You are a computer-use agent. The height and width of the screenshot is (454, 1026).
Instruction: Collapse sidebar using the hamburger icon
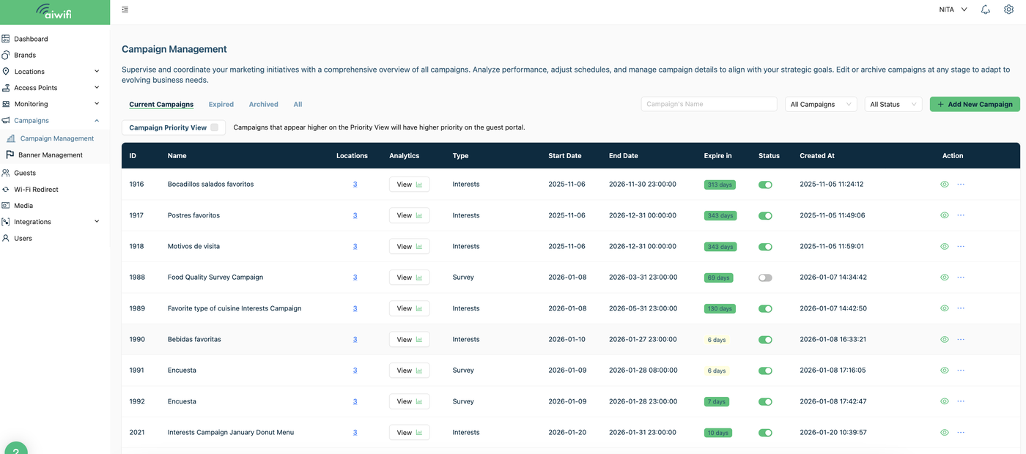(x=125, y=10)
